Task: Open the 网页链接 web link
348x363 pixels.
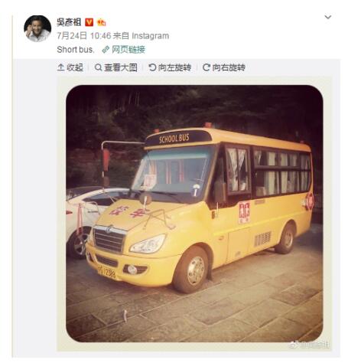Action: click(128, 49)
